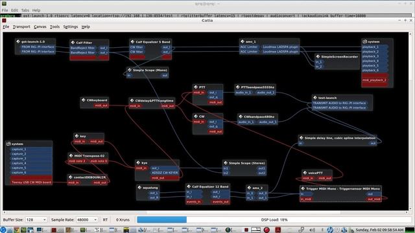The width and height of the screenshot is (415, 233).
Task: Open the taskbar start menu icon
Action: [x=3, y=230]
